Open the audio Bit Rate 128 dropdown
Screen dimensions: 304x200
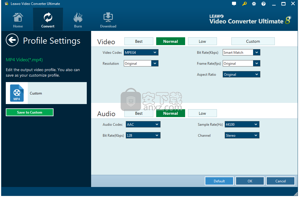tap(143, 136)
